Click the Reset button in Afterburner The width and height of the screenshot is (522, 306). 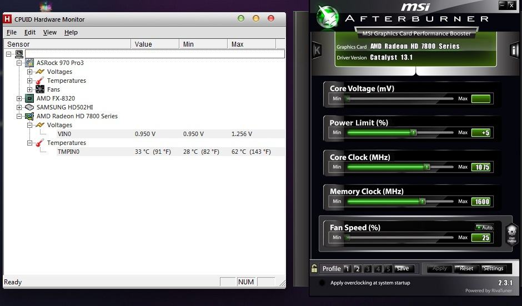coord(466,268)
